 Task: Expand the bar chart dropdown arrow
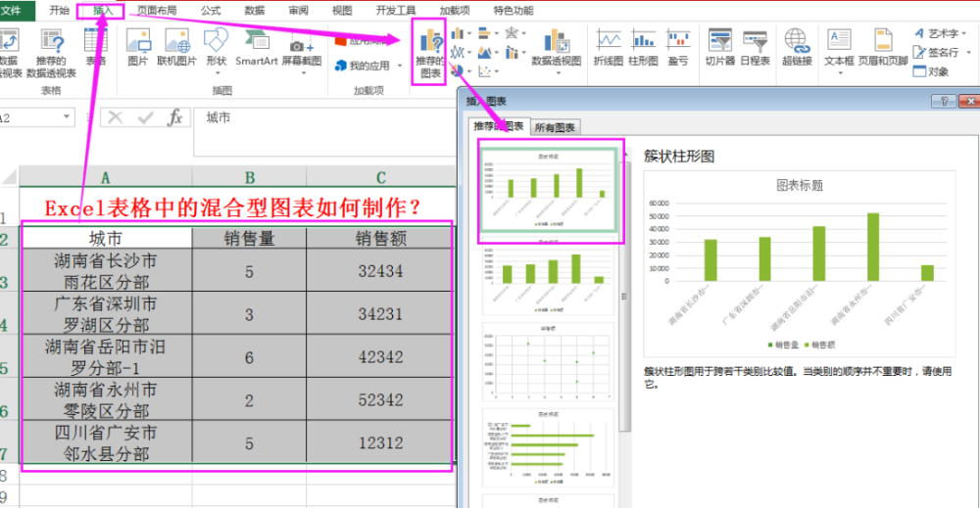coord(496,33)
